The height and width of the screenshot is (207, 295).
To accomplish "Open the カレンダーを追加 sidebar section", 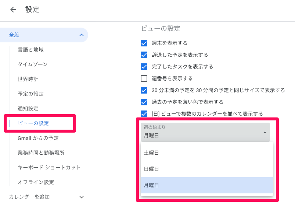I will pyautogui.click(x=29, y=197).
